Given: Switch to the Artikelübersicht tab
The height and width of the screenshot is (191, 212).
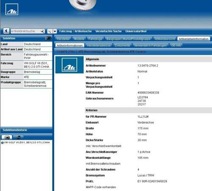Looking at the screenshot, I should pyautogui.click(x=165, y=39).
